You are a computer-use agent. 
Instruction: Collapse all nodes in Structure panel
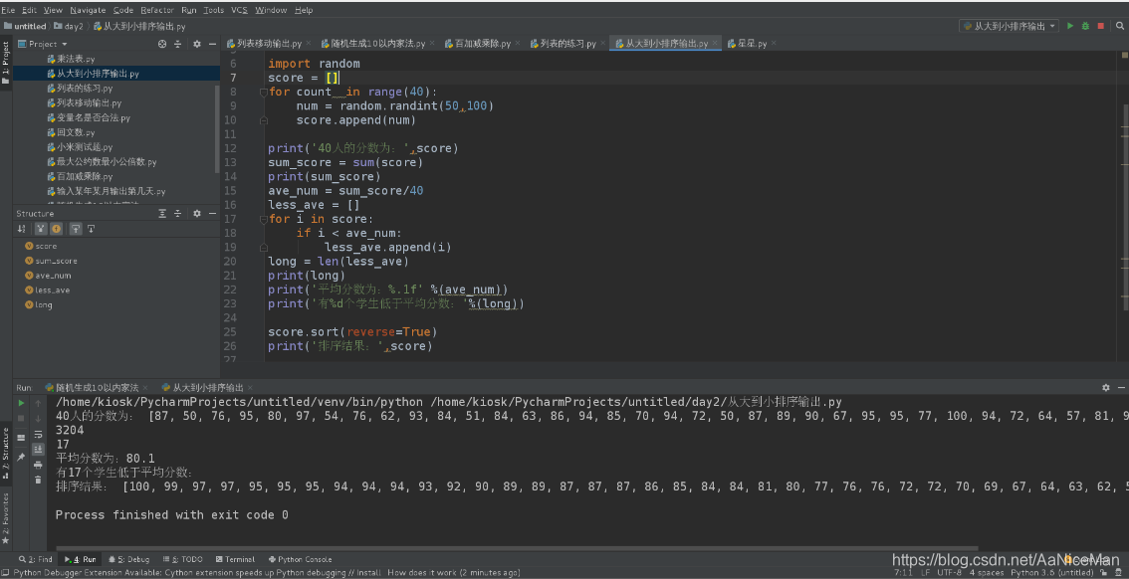coord(178,214)
